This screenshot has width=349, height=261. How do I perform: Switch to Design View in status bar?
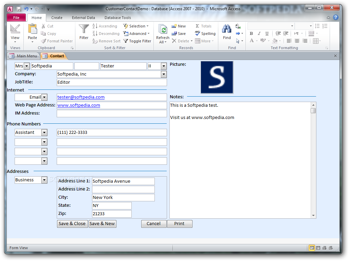331,248
